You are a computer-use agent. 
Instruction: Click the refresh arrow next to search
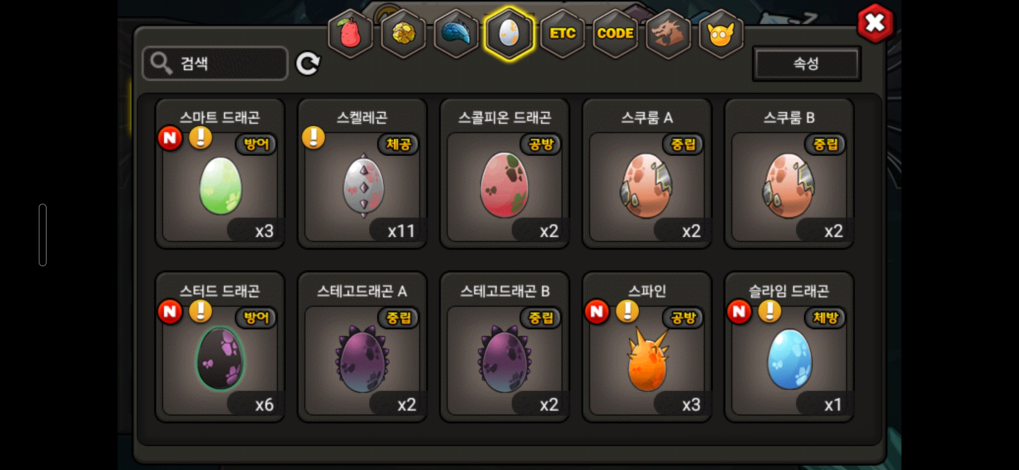coord(308,64)
